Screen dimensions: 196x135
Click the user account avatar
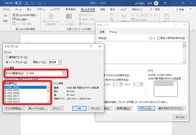pos(156,3)
